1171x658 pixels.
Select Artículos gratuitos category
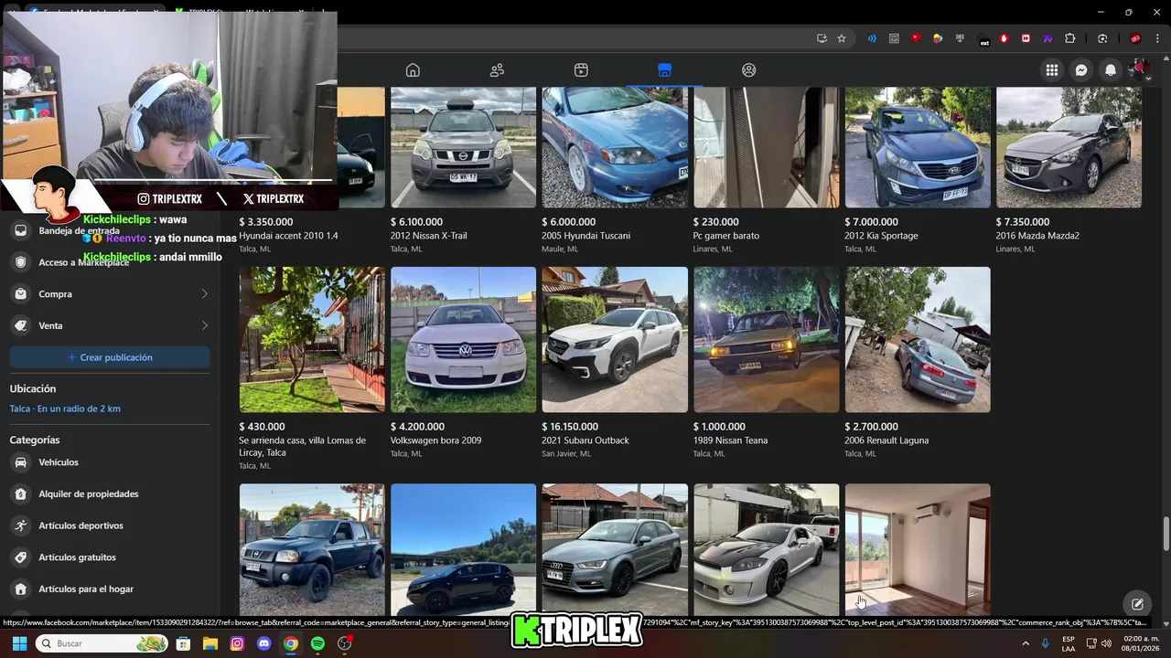(x=110, y=557)
